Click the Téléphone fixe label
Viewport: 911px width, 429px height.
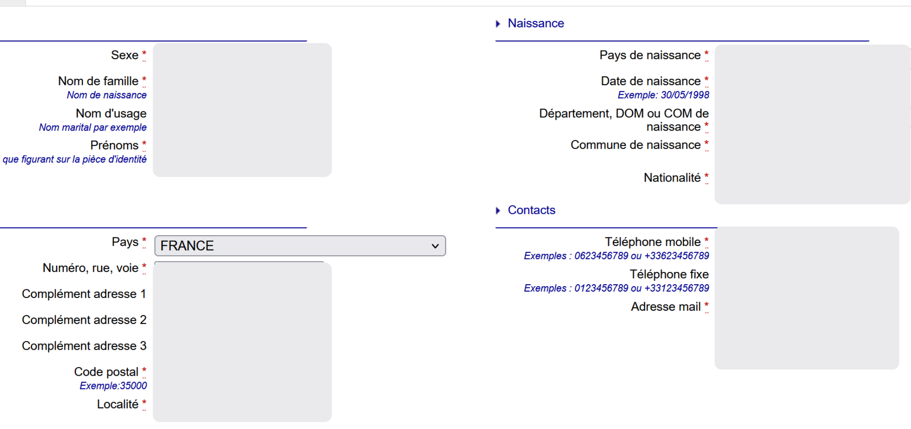click(x=669, y=274)
